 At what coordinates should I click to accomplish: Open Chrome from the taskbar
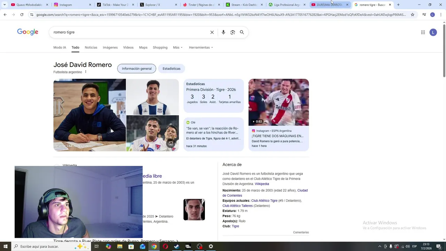click(x=154, y=246)
